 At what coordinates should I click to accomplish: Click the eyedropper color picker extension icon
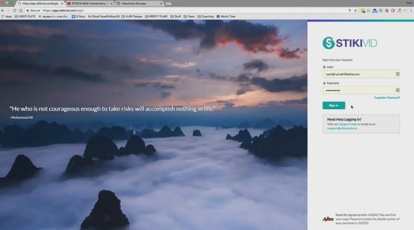tap(399, 10)
